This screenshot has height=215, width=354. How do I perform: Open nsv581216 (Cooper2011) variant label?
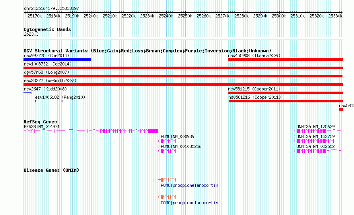tap(255, 97)
